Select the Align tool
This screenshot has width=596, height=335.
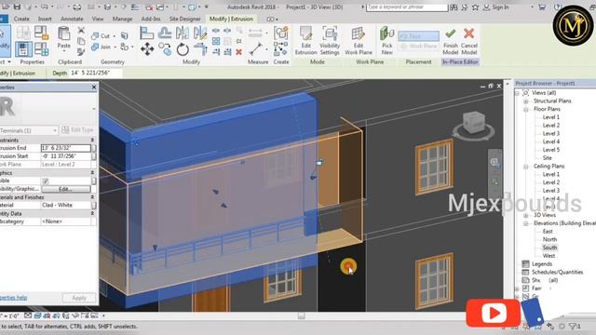point(147,33)
